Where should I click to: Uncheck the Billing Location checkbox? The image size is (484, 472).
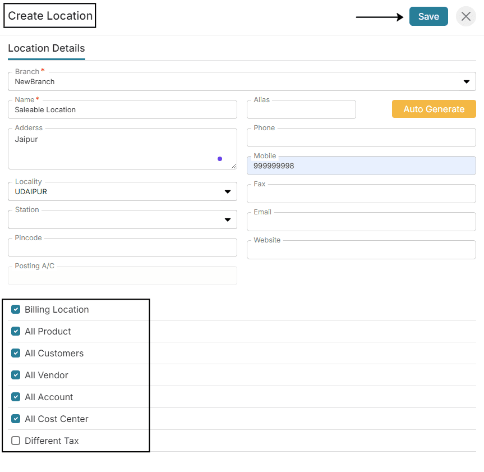tap(16, 309)
